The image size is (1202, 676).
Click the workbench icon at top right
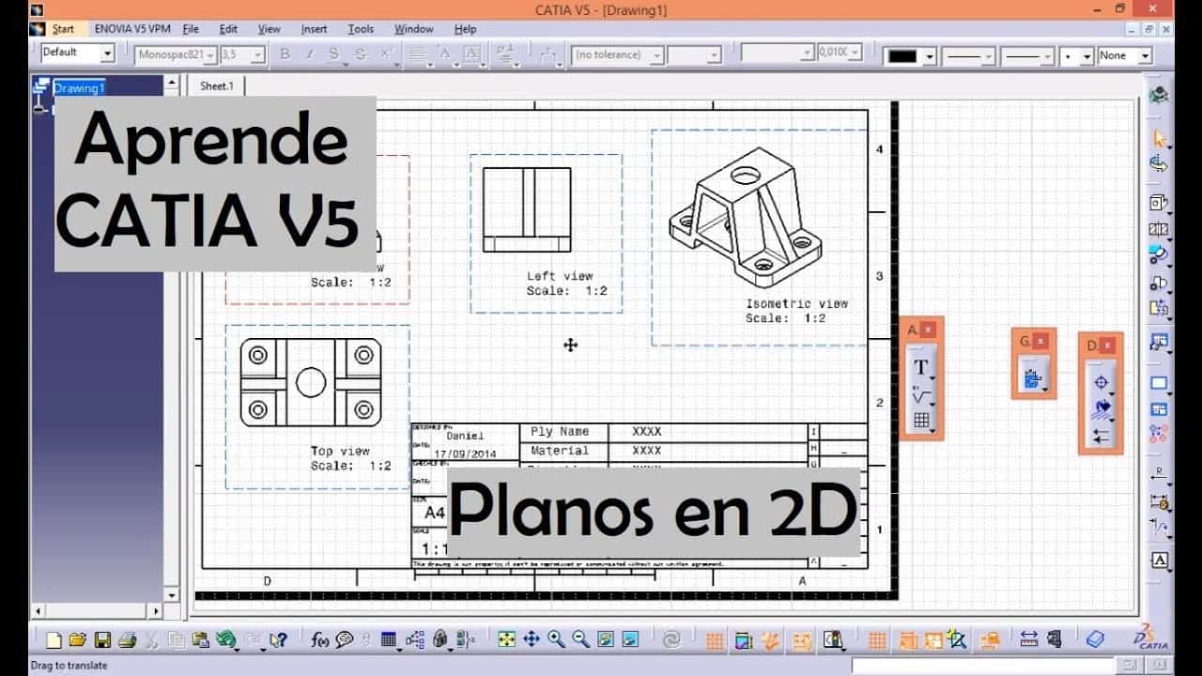pos(1160,95)
